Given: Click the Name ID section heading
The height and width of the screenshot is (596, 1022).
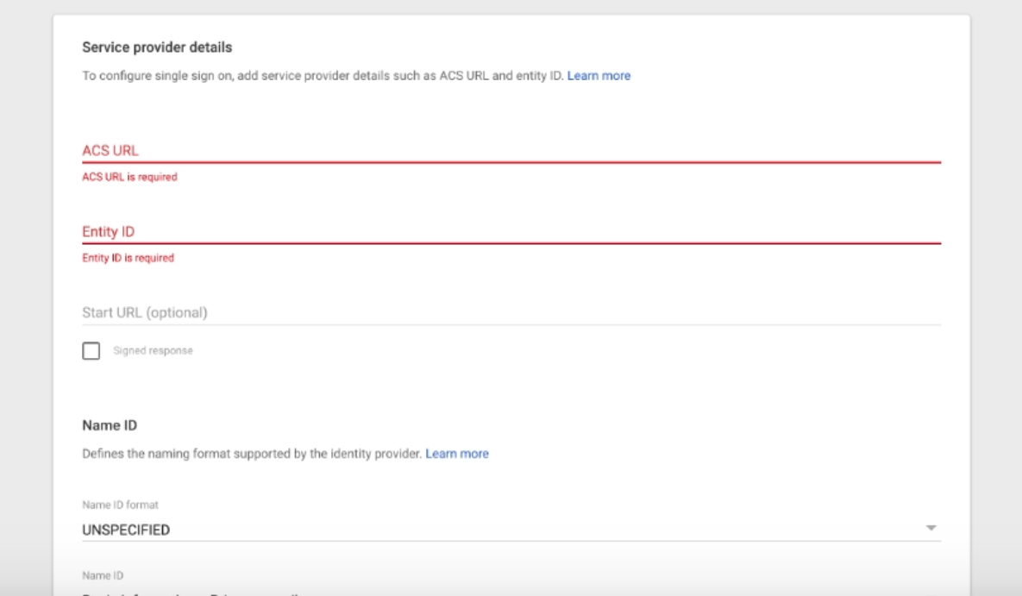Looking at the screenshot, I should tap(110, 425).
